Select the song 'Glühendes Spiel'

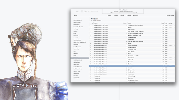pyautogui.click(x=132, y=50)
